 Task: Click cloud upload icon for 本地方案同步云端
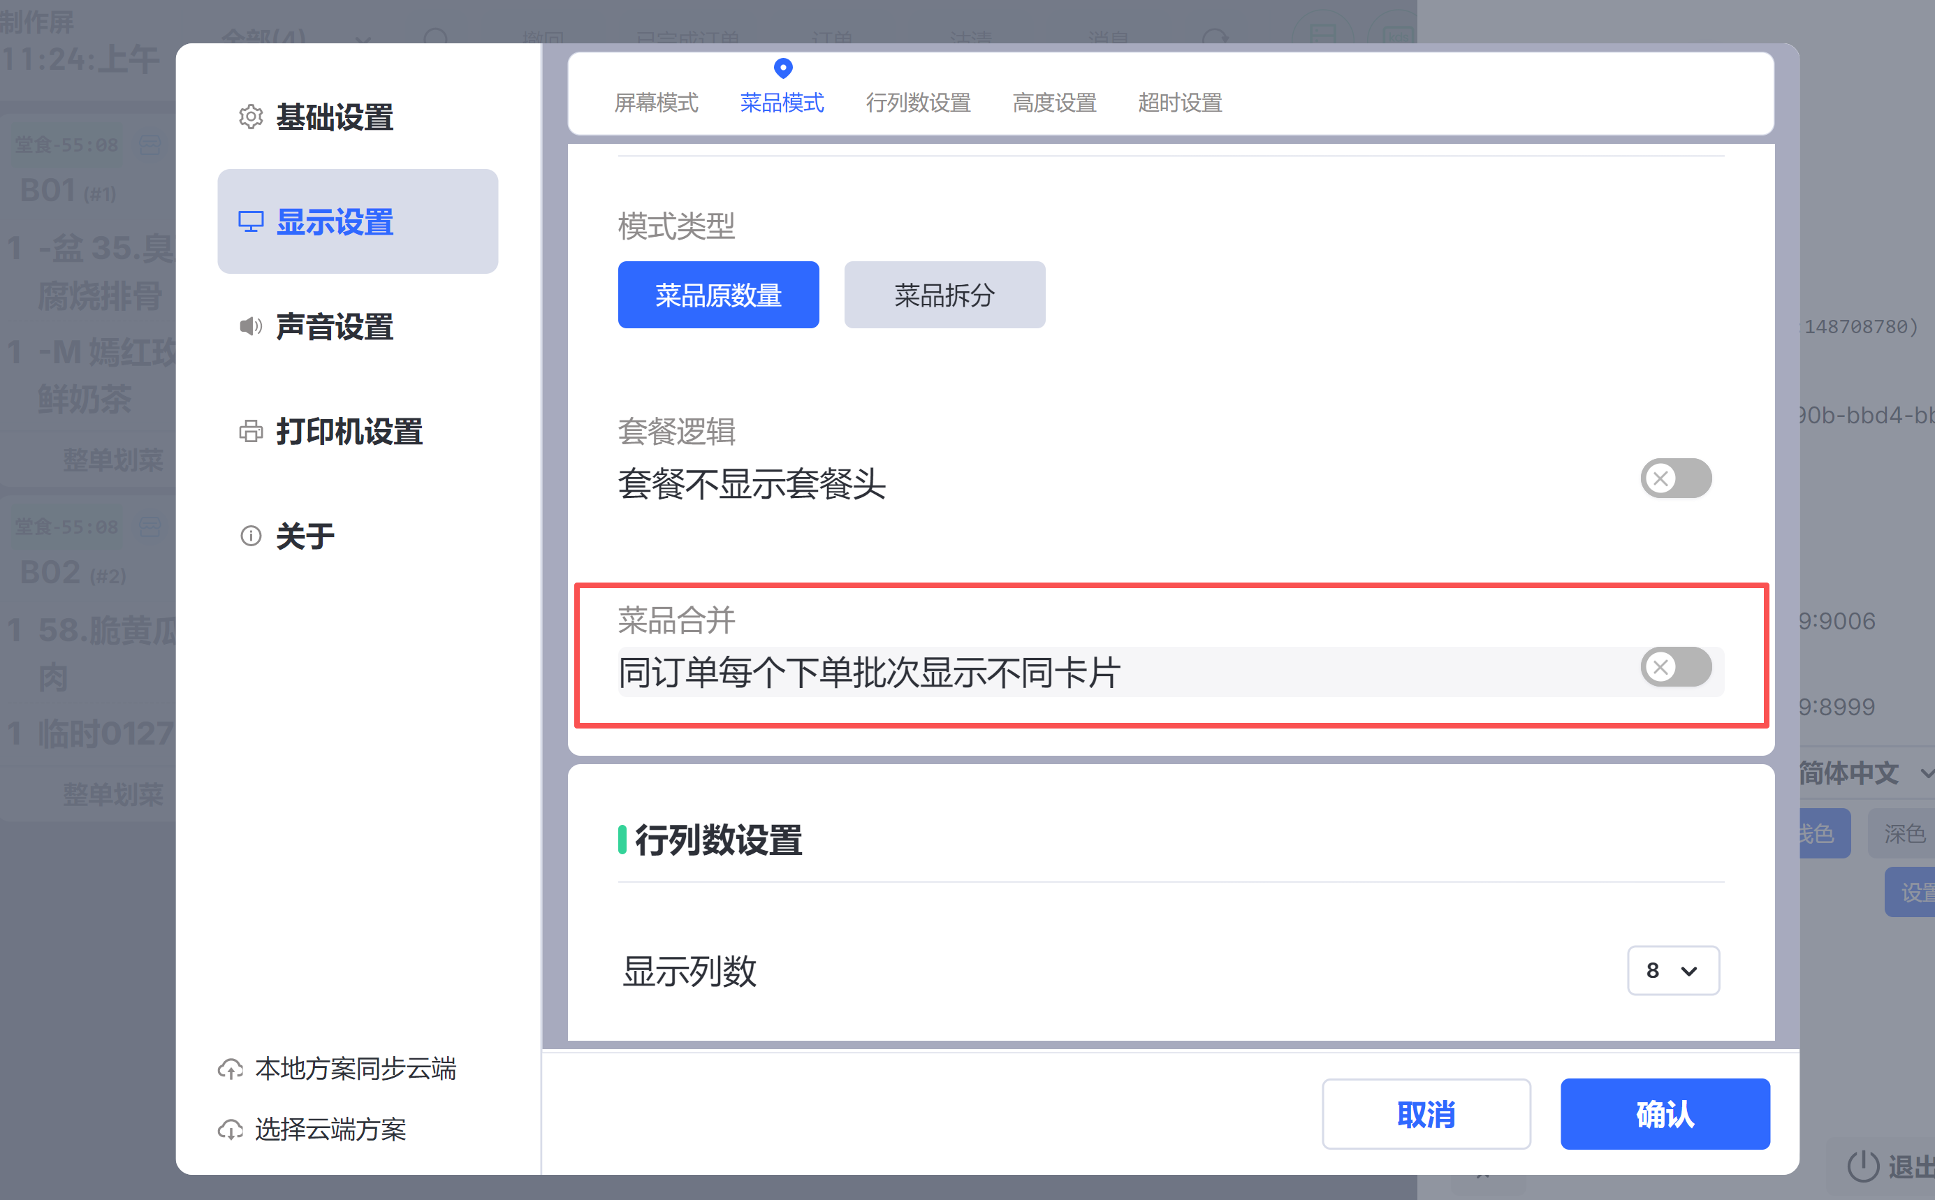point(230,1069)
